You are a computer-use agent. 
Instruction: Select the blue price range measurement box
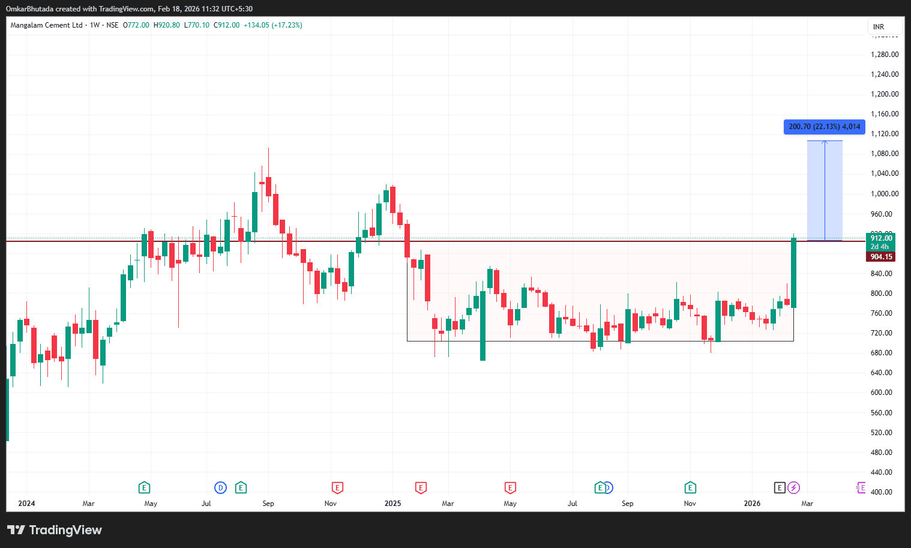click(x=825, y=190)
